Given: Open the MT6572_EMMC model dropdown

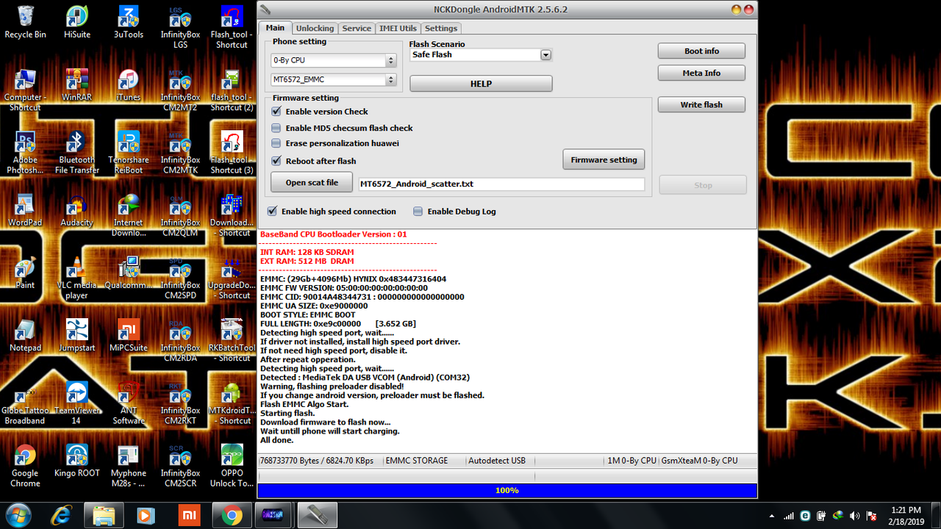Looking at the screenshot, I should 334,79.
